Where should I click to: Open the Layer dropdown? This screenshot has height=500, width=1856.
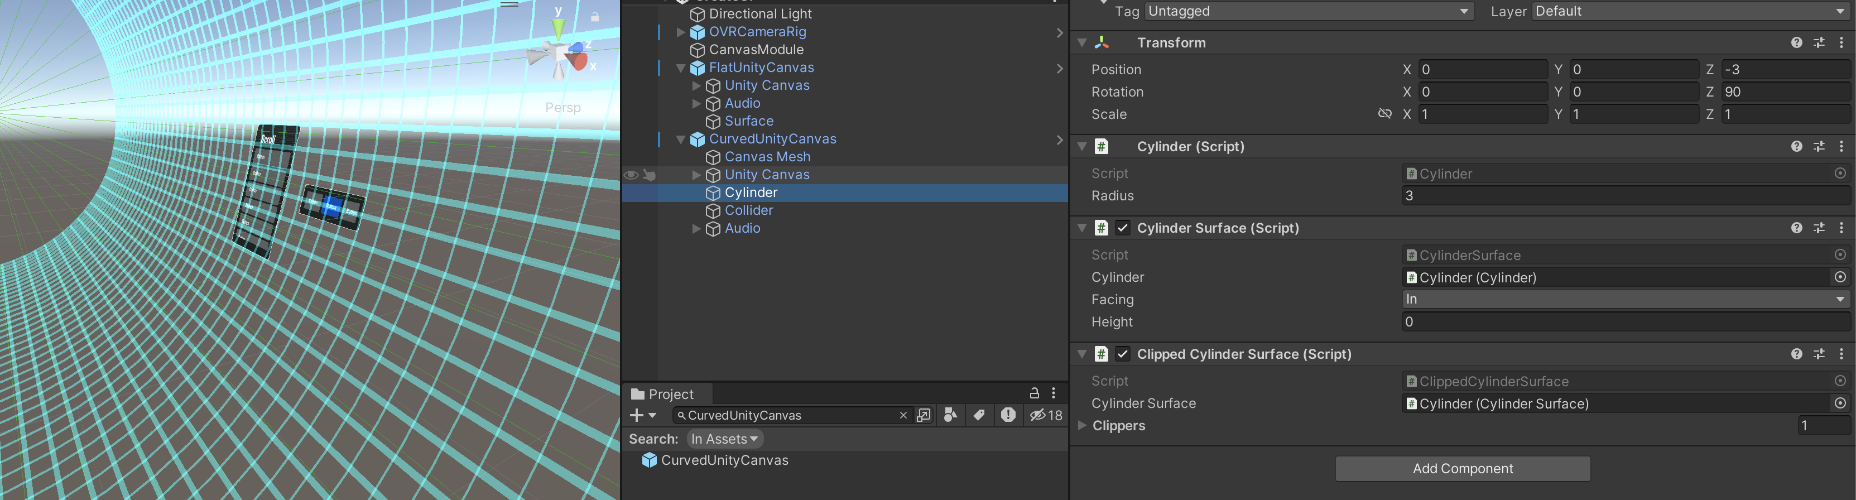(x=1690, y=11)
